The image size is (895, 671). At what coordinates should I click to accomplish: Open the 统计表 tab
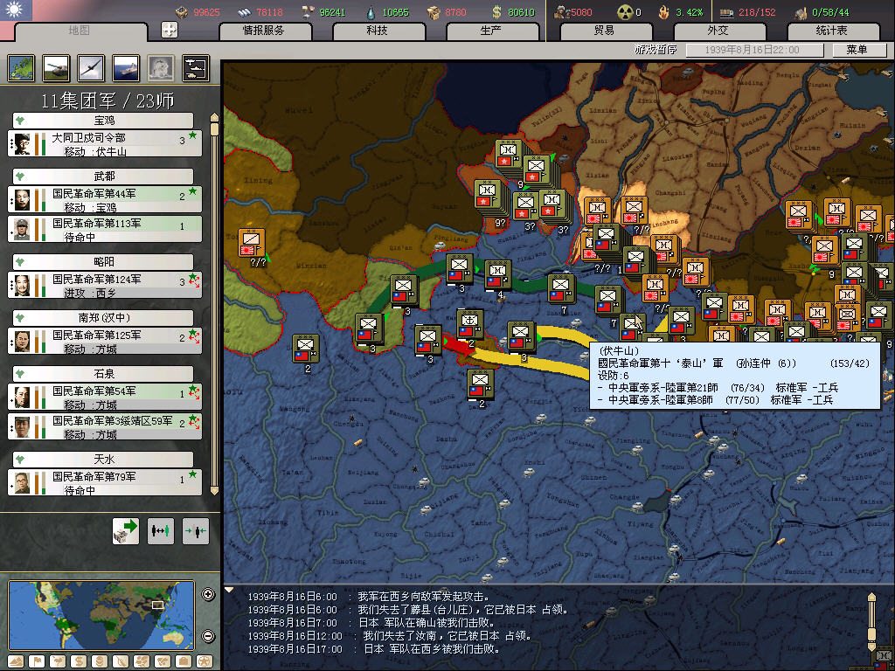point(833,31)
